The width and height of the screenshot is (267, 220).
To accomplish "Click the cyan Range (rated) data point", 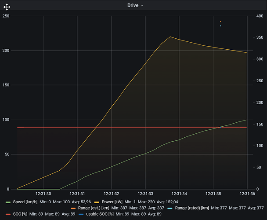I will point(221,26).
